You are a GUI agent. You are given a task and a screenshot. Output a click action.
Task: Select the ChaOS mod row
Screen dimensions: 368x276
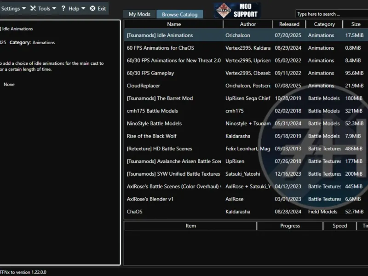pos(246,212)
